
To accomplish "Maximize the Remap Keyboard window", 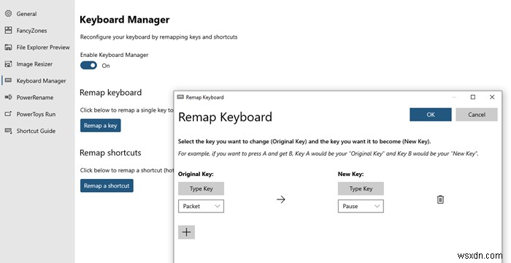I will click(473, 97).
